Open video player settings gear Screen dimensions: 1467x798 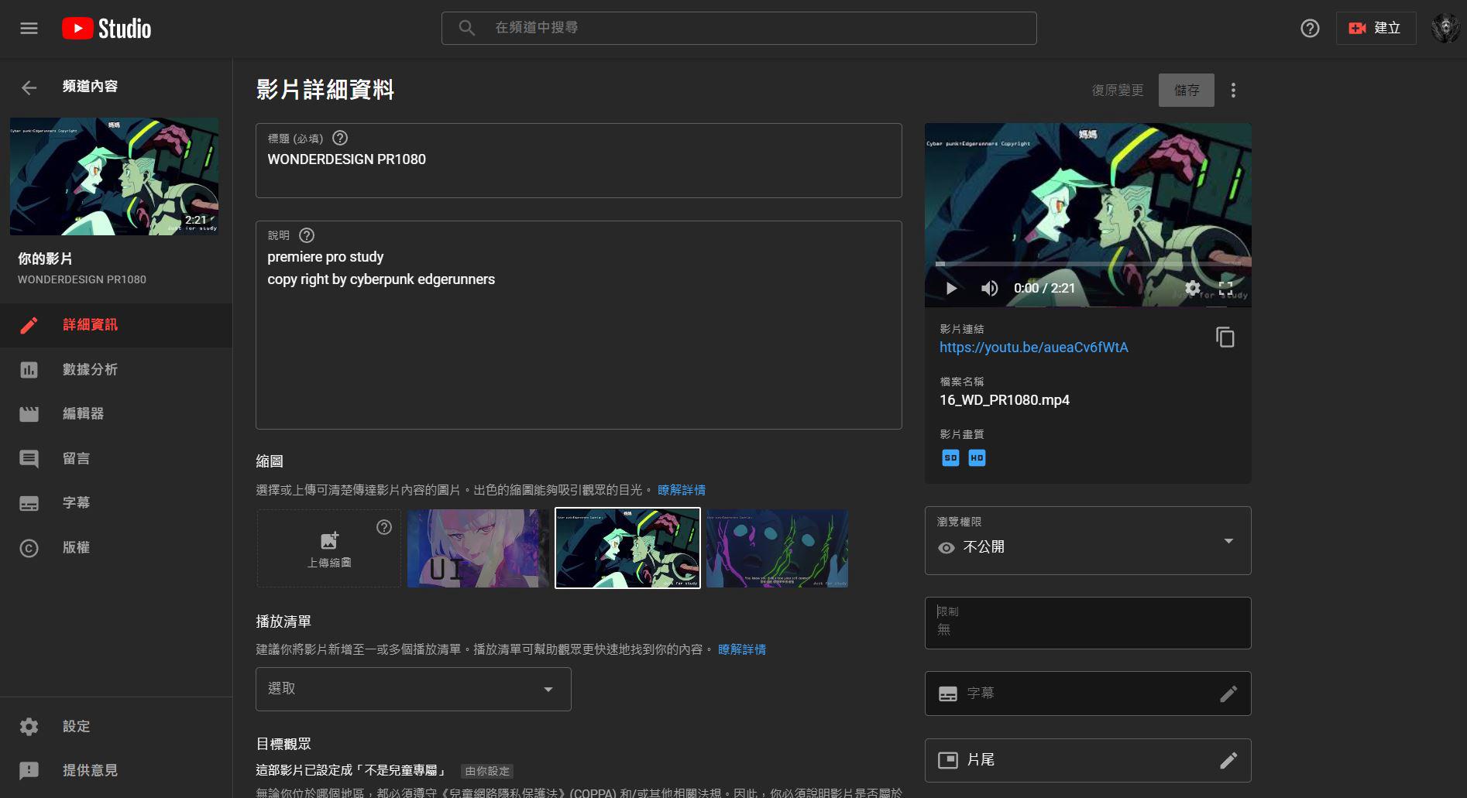pos(1193,289)
